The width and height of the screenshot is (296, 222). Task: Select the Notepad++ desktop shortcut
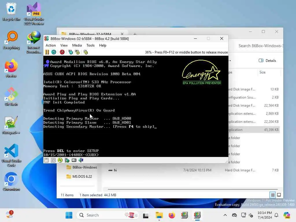click(11, 125)
